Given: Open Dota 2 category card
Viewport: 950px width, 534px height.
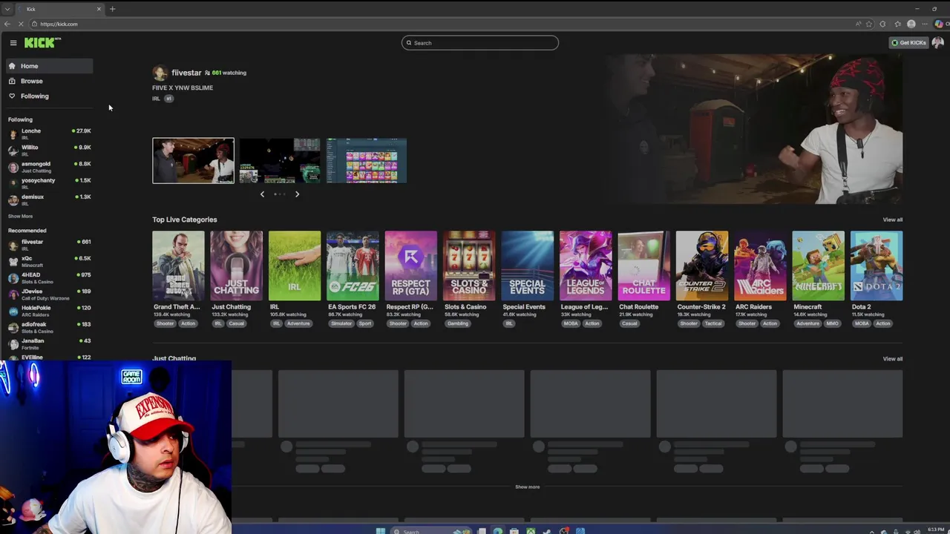Looking at the screenshot, I should (x=877, y=266).
